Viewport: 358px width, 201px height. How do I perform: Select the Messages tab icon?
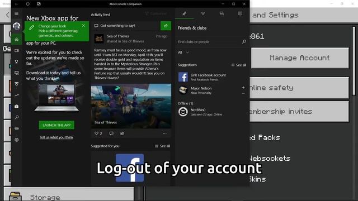point(222,13)
